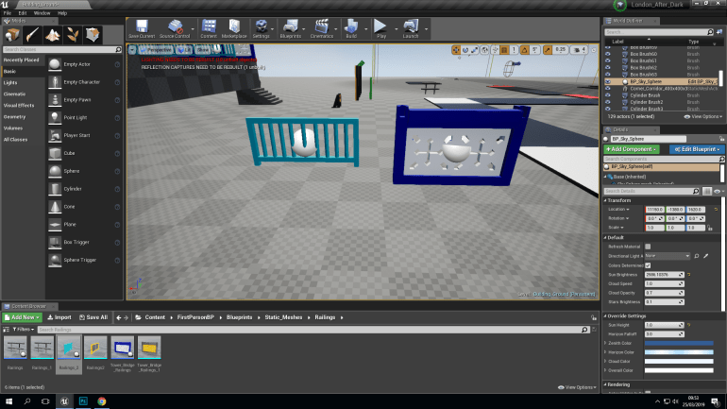
Task: Click the Sun Brightness value field
Action: click(x=665, y=275)
